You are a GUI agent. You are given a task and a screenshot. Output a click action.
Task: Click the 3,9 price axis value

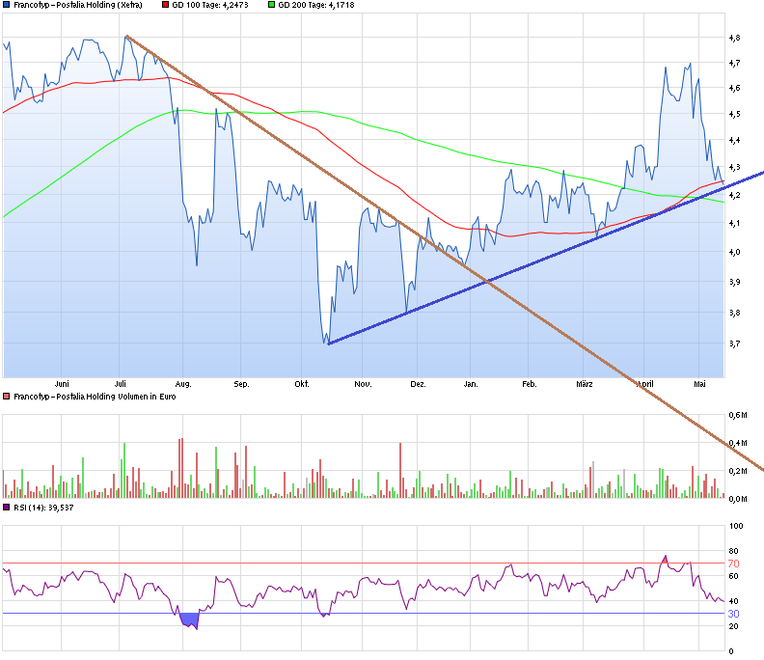tap(734, 282)
